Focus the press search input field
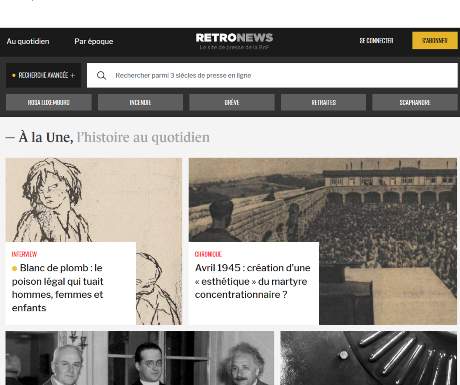 (279, 75)
